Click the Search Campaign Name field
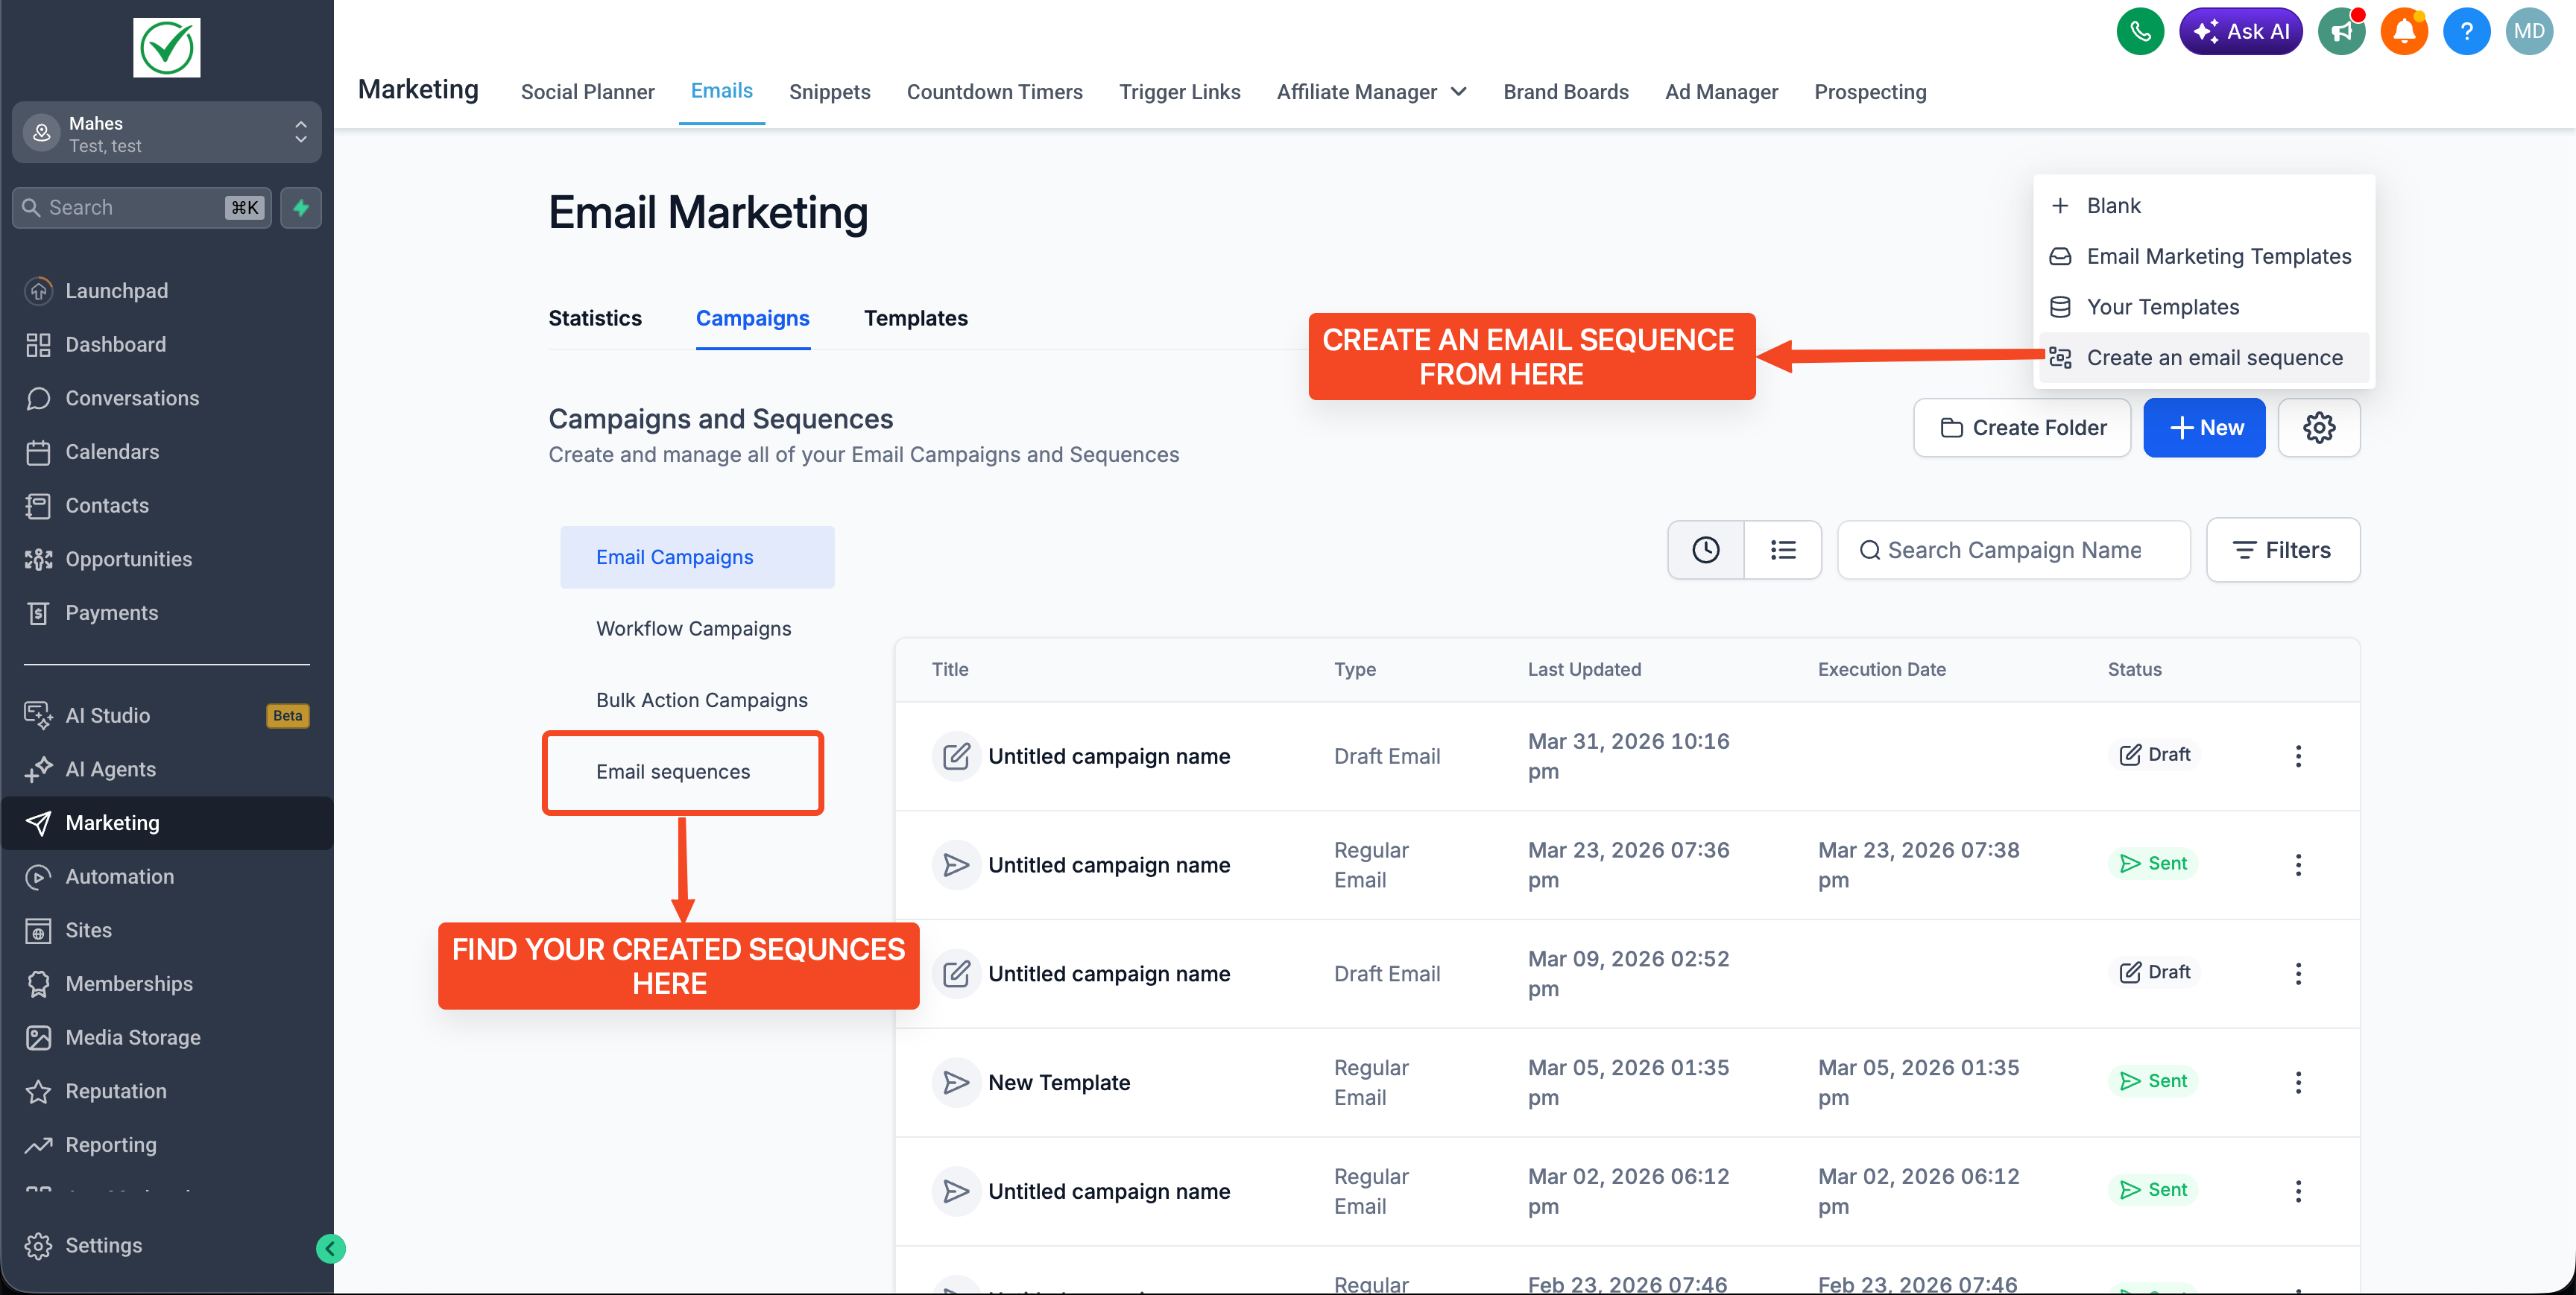The height and width of the screenshot is (1295, 2576). 2013,550
